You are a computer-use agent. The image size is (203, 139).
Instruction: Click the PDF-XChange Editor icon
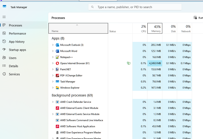pos(57,75)
